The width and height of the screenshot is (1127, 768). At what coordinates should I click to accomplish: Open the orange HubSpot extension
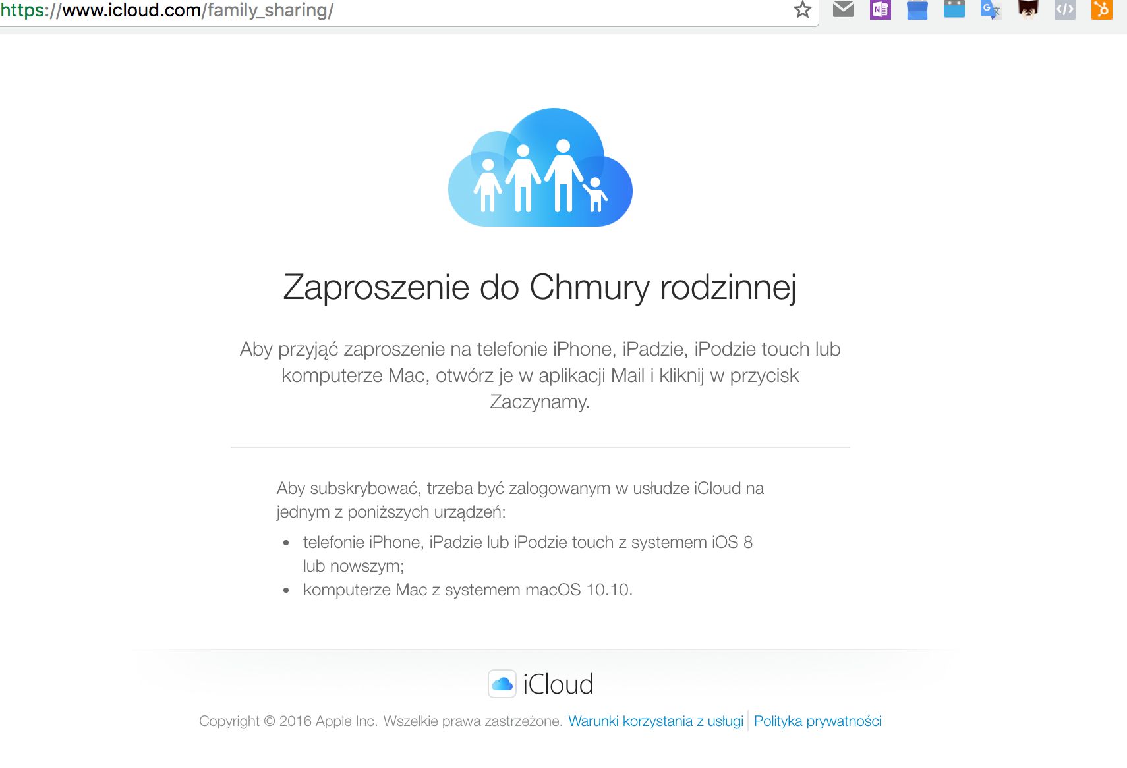pos(1101,9)
